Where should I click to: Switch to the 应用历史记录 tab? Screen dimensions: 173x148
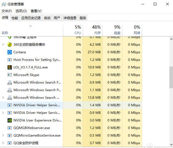pos(31,18)
